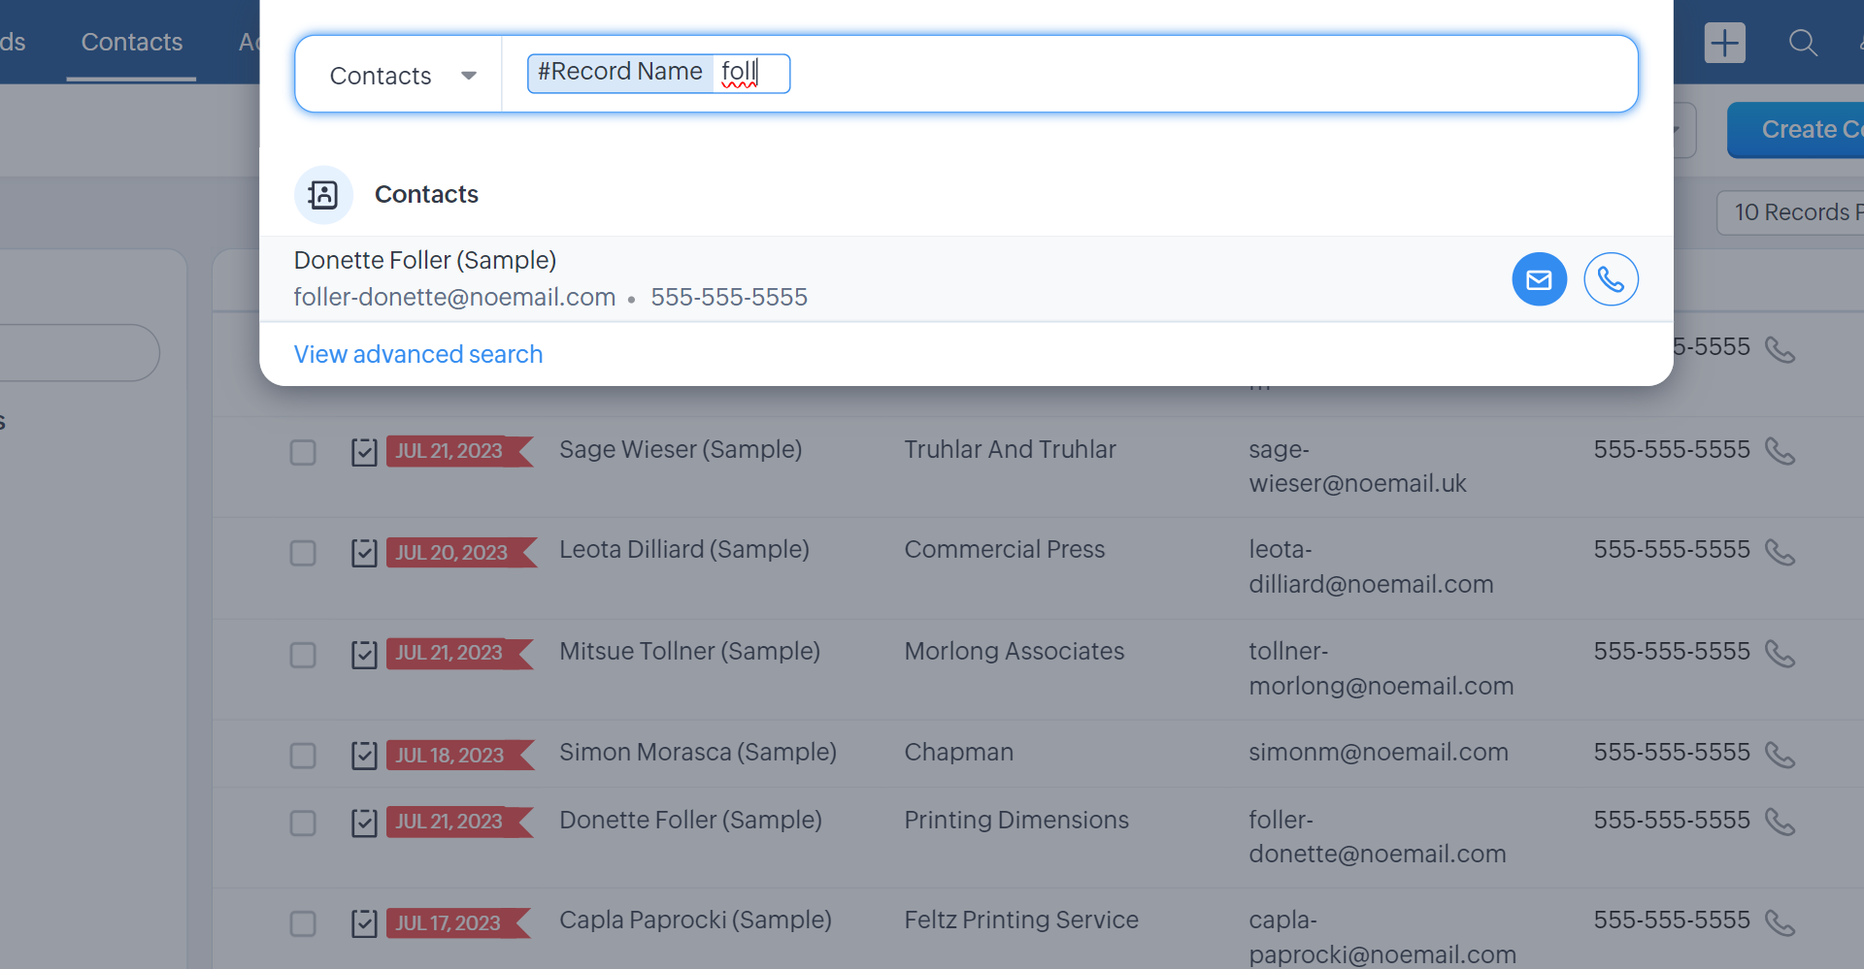Open the task icon for Leota Dilliard
Viewport: 1864px width, 969px height.
tap(364, 553)
